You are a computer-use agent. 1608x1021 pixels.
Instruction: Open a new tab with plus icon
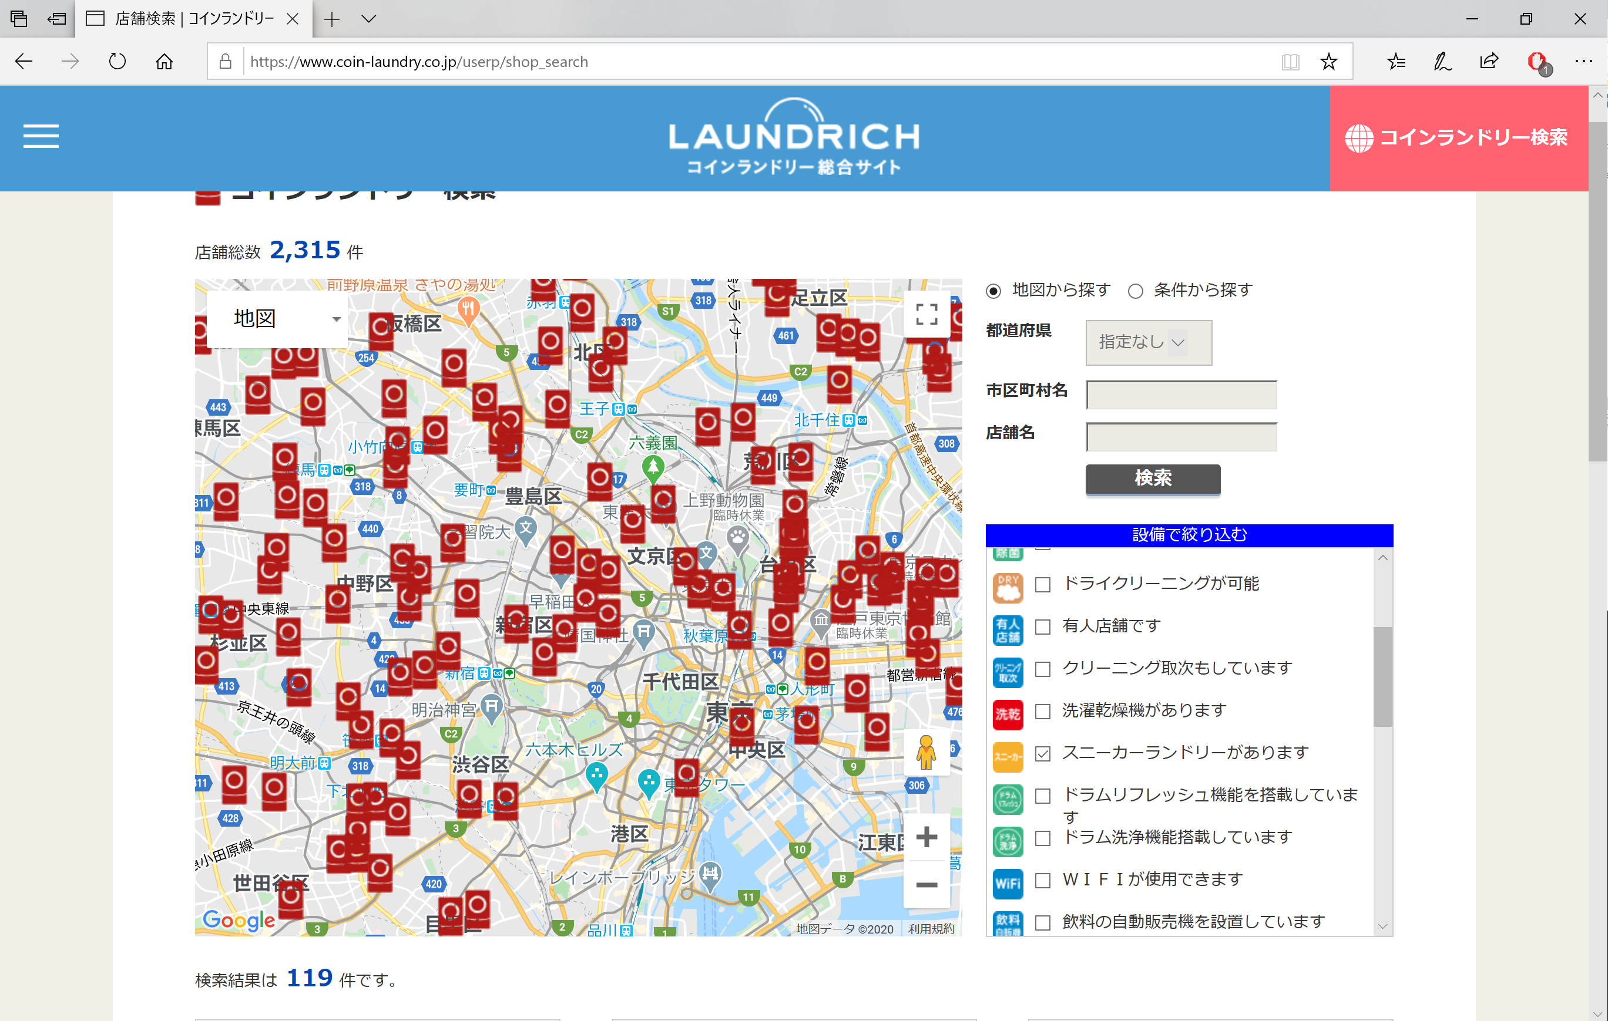click(x=332, y=19)
